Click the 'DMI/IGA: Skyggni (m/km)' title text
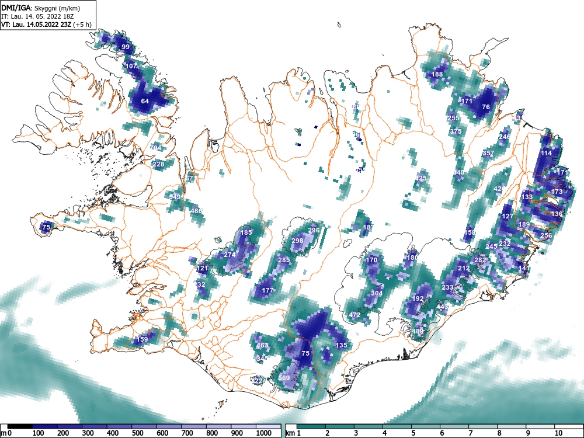Image resolution: width=584 pixels, height=438 pixels. 41,8
